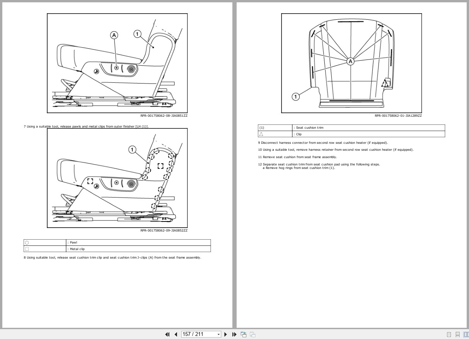This screenshot has height=339, width=469.
Task: Click the '(1)' cell in the right table
Action: [x=275, y=128]
